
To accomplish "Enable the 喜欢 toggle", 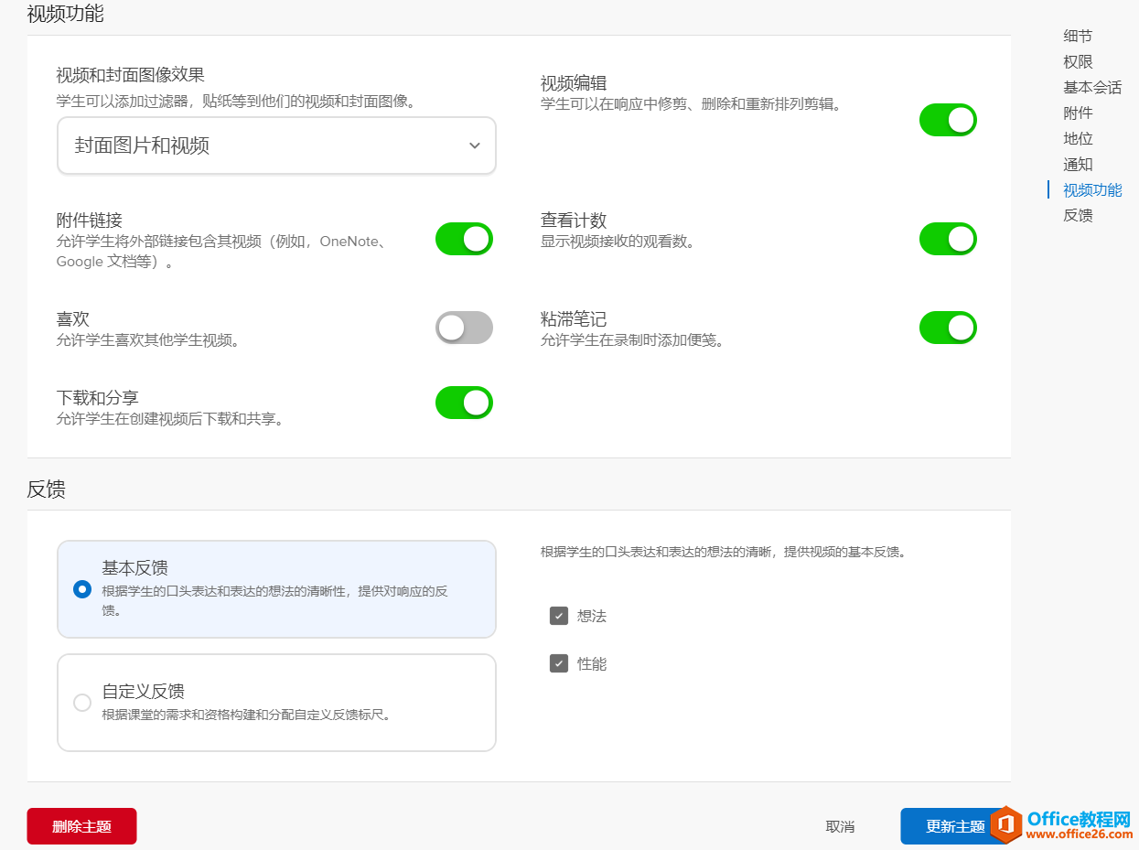I will [464, 328].
